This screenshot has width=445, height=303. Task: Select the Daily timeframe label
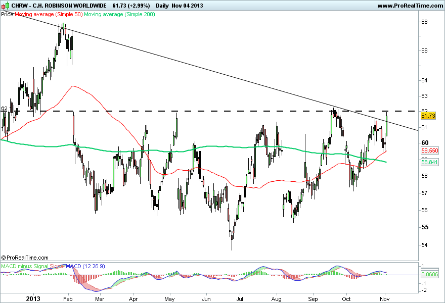click(162, 6)
